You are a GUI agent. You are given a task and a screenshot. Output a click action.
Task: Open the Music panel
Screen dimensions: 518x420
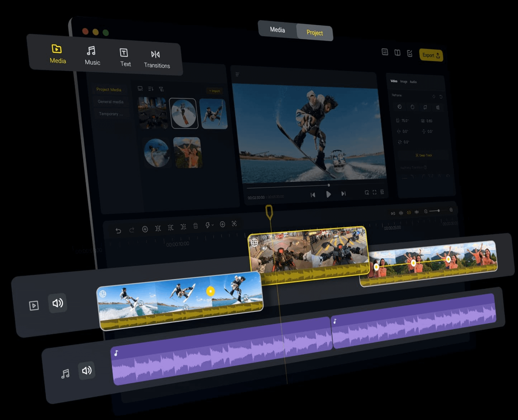92,56
